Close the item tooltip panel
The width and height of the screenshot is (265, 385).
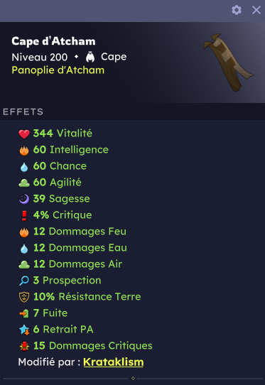click(x=256, y=10)
